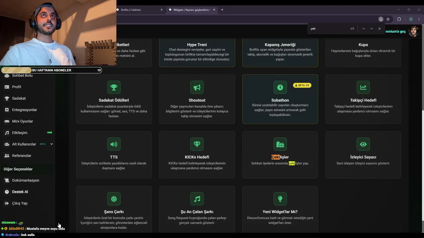Bookmark this page with the star icon
This screenshot has width=424, height=238.
pyautogui.click(x=388, y=19)
